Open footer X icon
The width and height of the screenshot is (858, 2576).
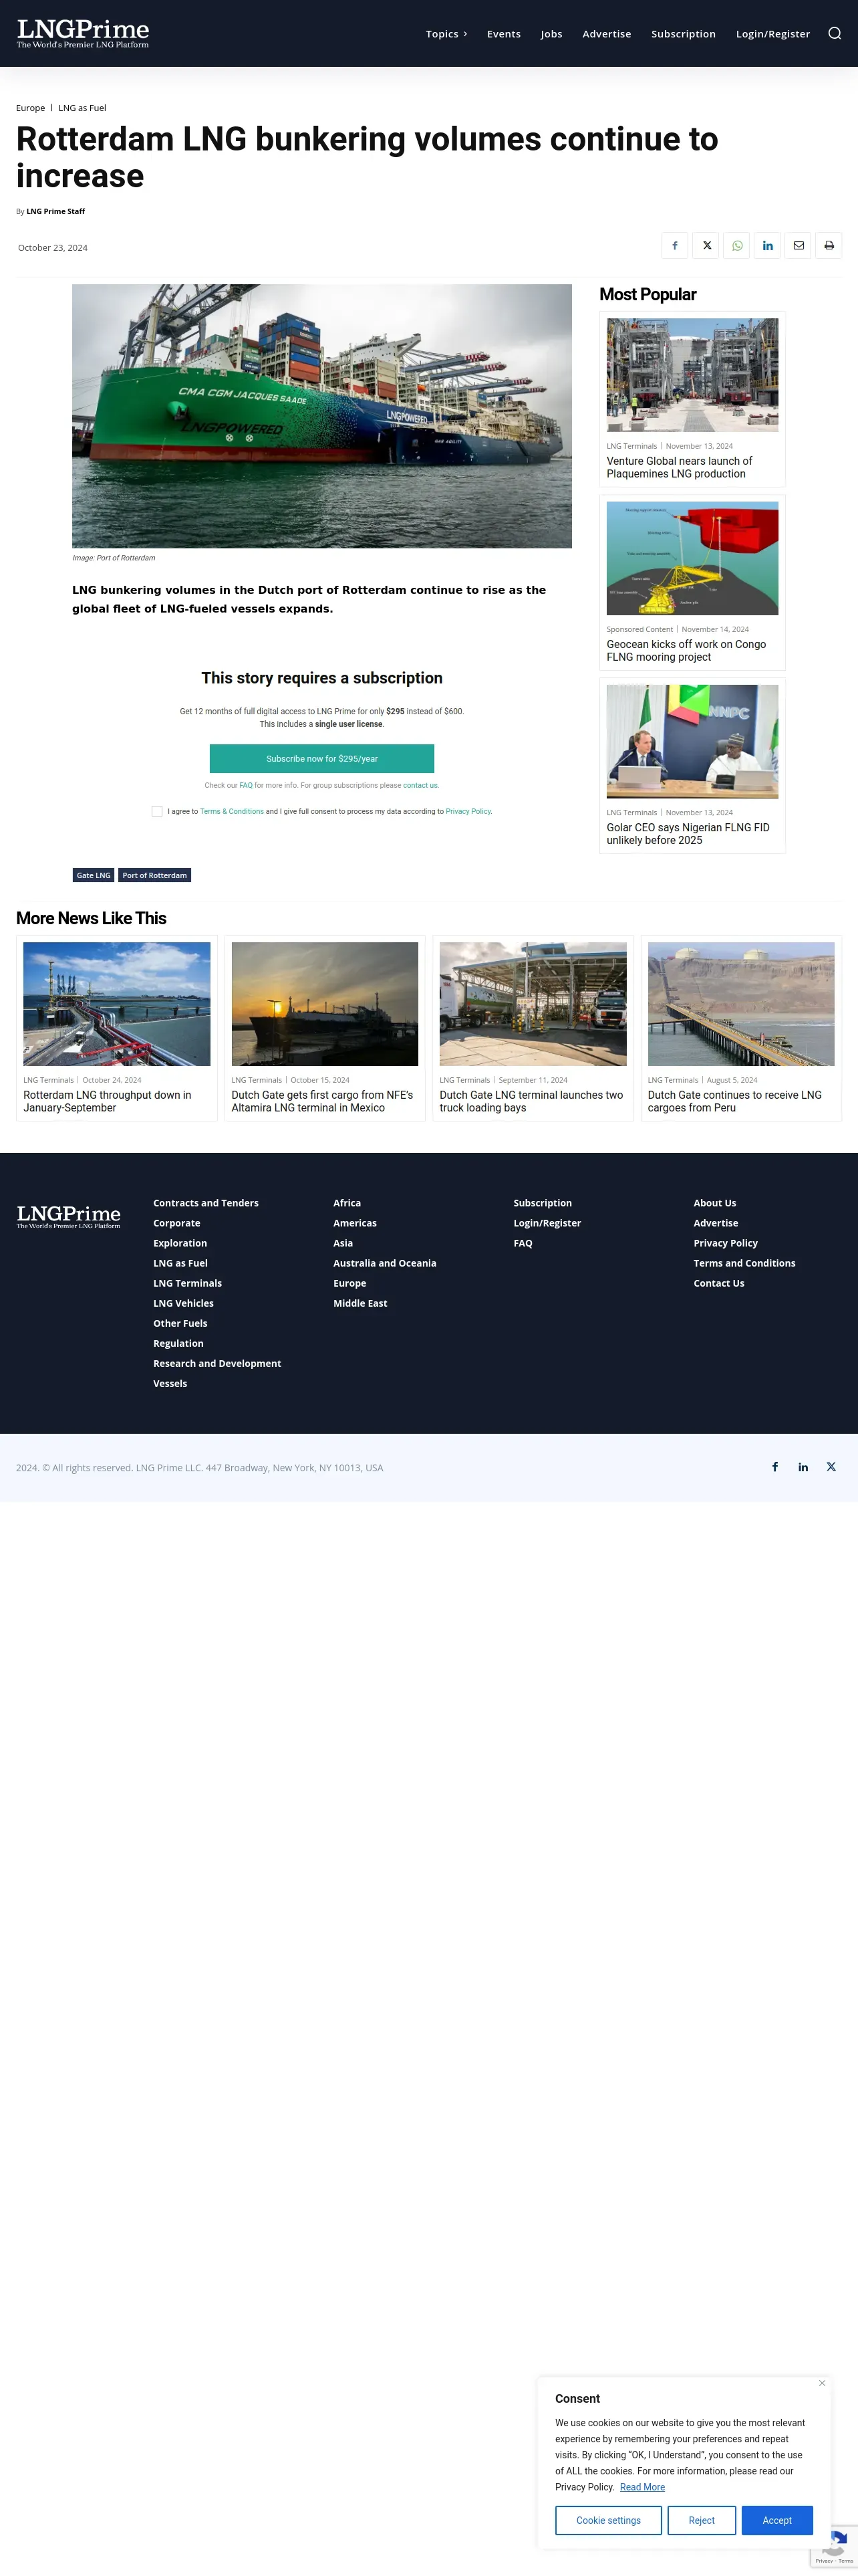click(x=831, y=1467)
